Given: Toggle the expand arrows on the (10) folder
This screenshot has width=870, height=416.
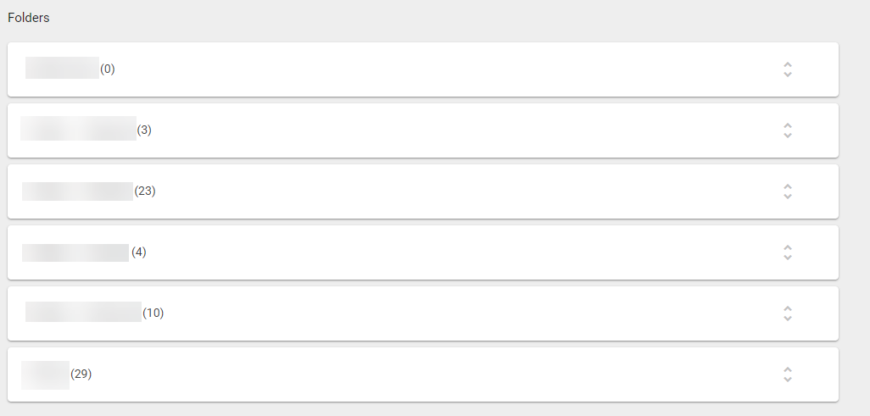Looking at the screenshot, I should pyautogui.click(x=788, y=313).
